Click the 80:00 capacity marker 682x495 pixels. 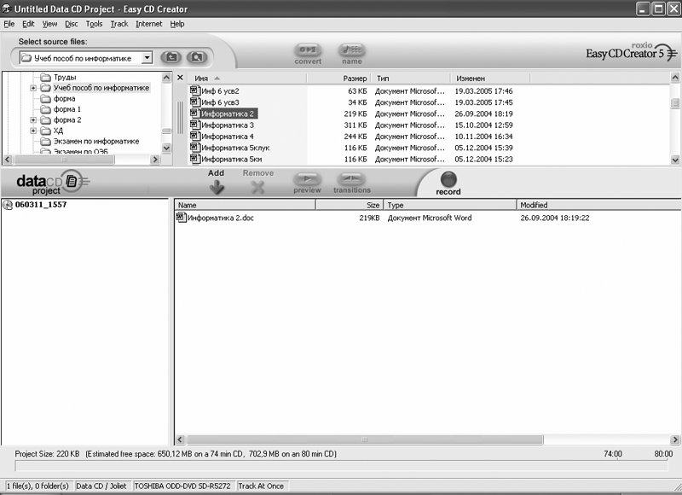pyautogui.click(x=663, y=454)
